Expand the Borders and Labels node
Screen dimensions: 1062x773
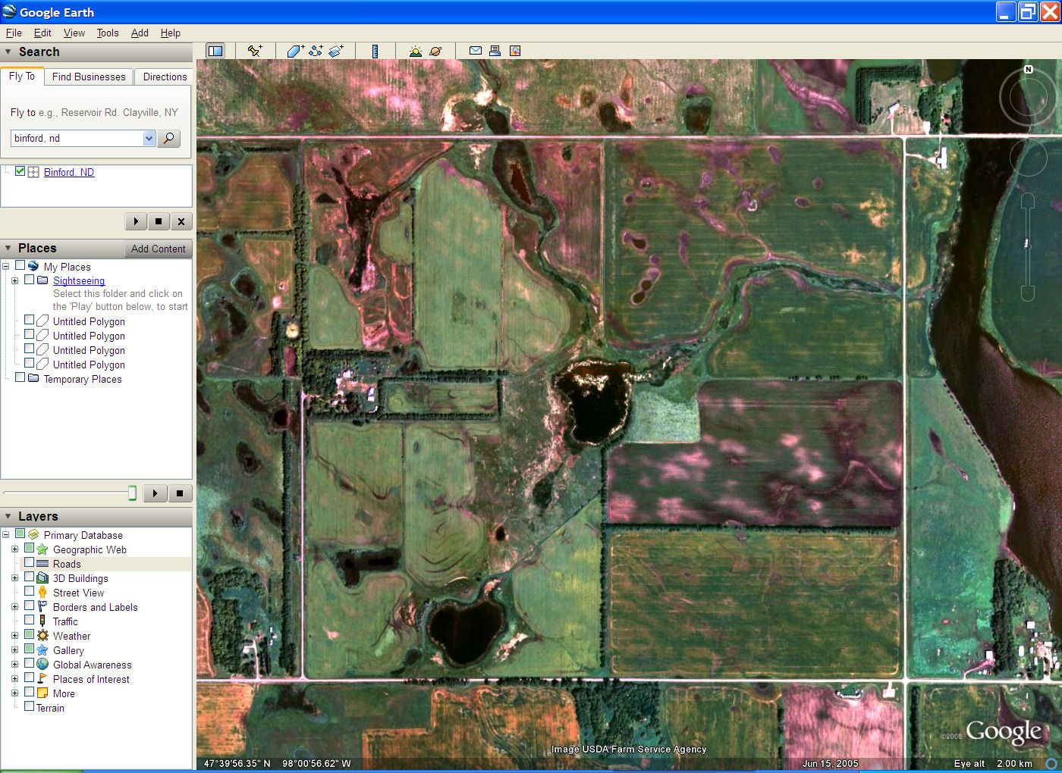tap(14, 607)
